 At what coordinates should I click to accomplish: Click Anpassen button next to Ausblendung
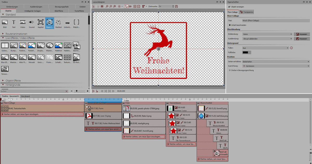(x=302, y=39)
